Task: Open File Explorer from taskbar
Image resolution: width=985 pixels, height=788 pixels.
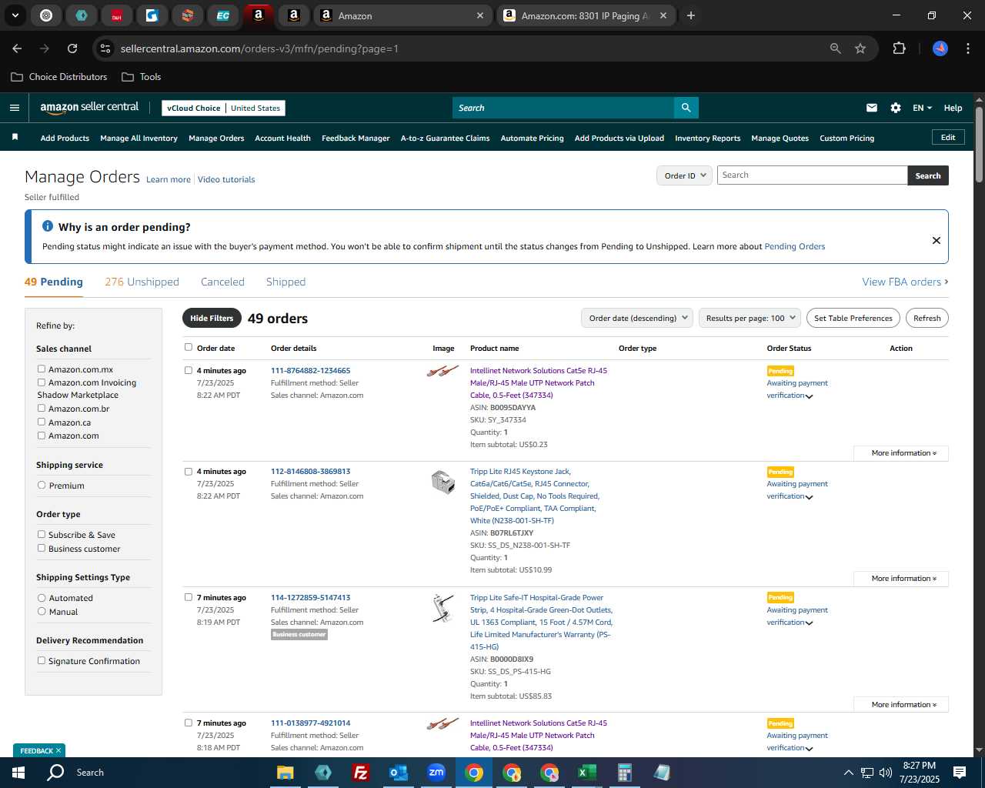Action: pos(285,772)
